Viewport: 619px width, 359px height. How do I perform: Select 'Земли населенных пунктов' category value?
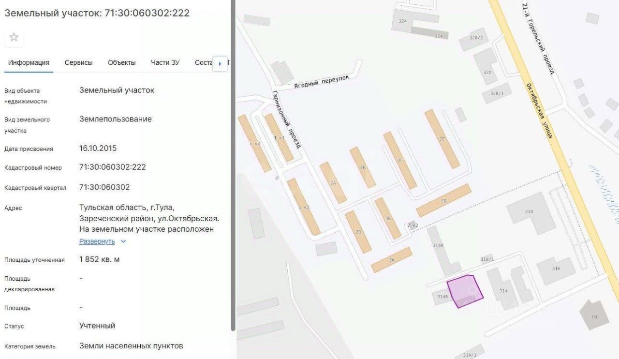click(132, 346)
